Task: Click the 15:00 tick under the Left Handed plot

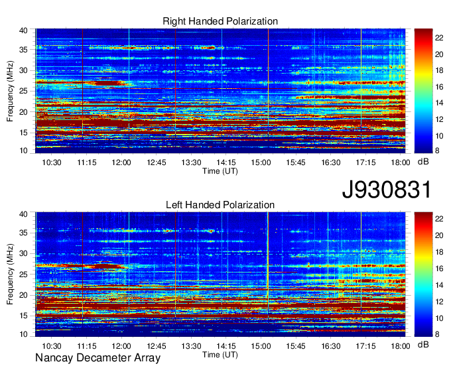Action: 261,346
